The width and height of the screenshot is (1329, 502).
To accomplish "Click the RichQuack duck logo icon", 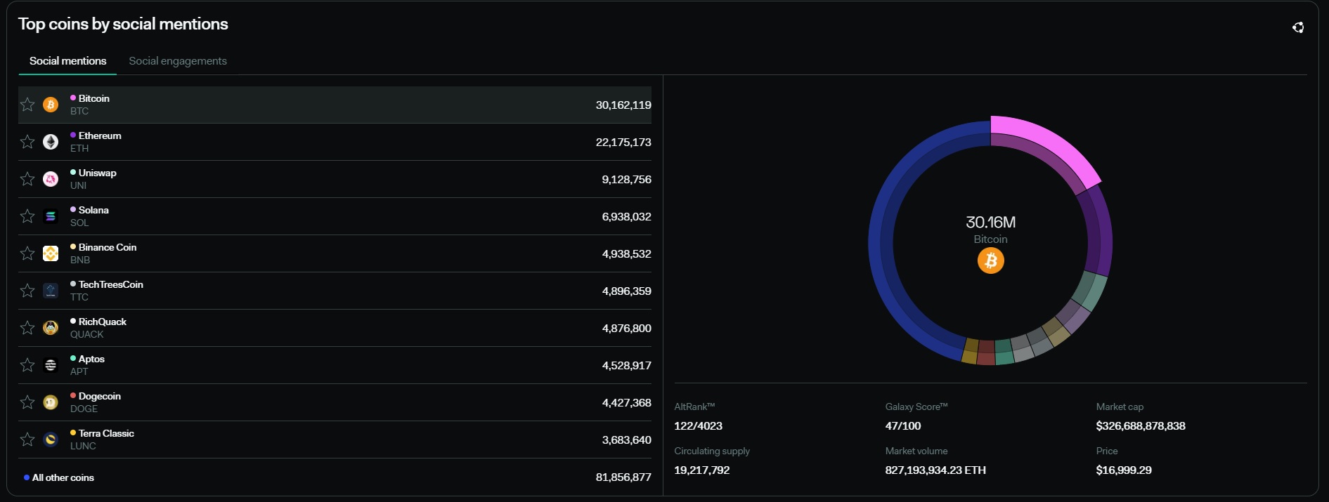I will click(x=51, y=328).
